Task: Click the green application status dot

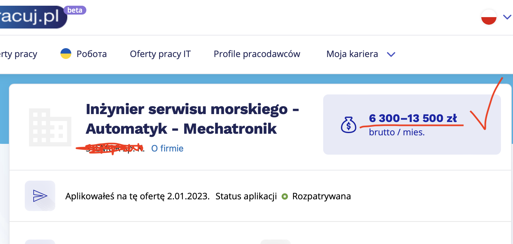Action: pos(285,196)
